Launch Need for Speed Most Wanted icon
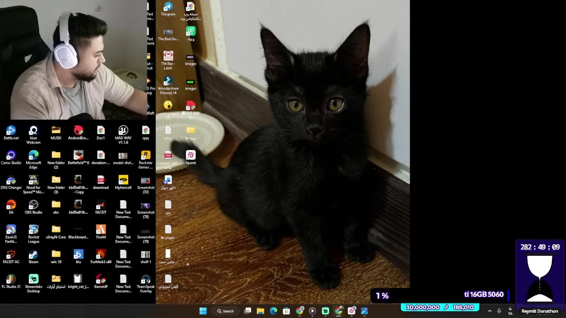This screenshot has height=318, width=566. coord(33,184)
